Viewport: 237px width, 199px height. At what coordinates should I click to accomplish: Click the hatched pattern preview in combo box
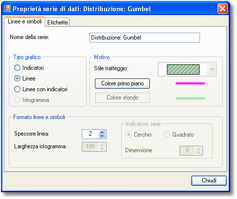click(x=183, y=69)
